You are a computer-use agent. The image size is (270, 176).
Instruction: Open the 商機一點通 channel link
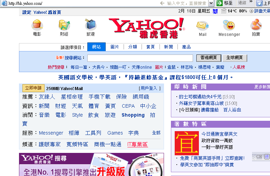pos(108,144)
